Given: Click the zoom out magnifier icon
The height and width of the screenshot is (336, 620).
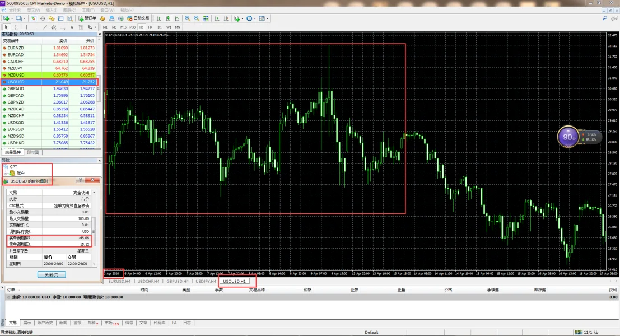Looking at the screenshot, I should pyautogui.click(x=196, y=18).
